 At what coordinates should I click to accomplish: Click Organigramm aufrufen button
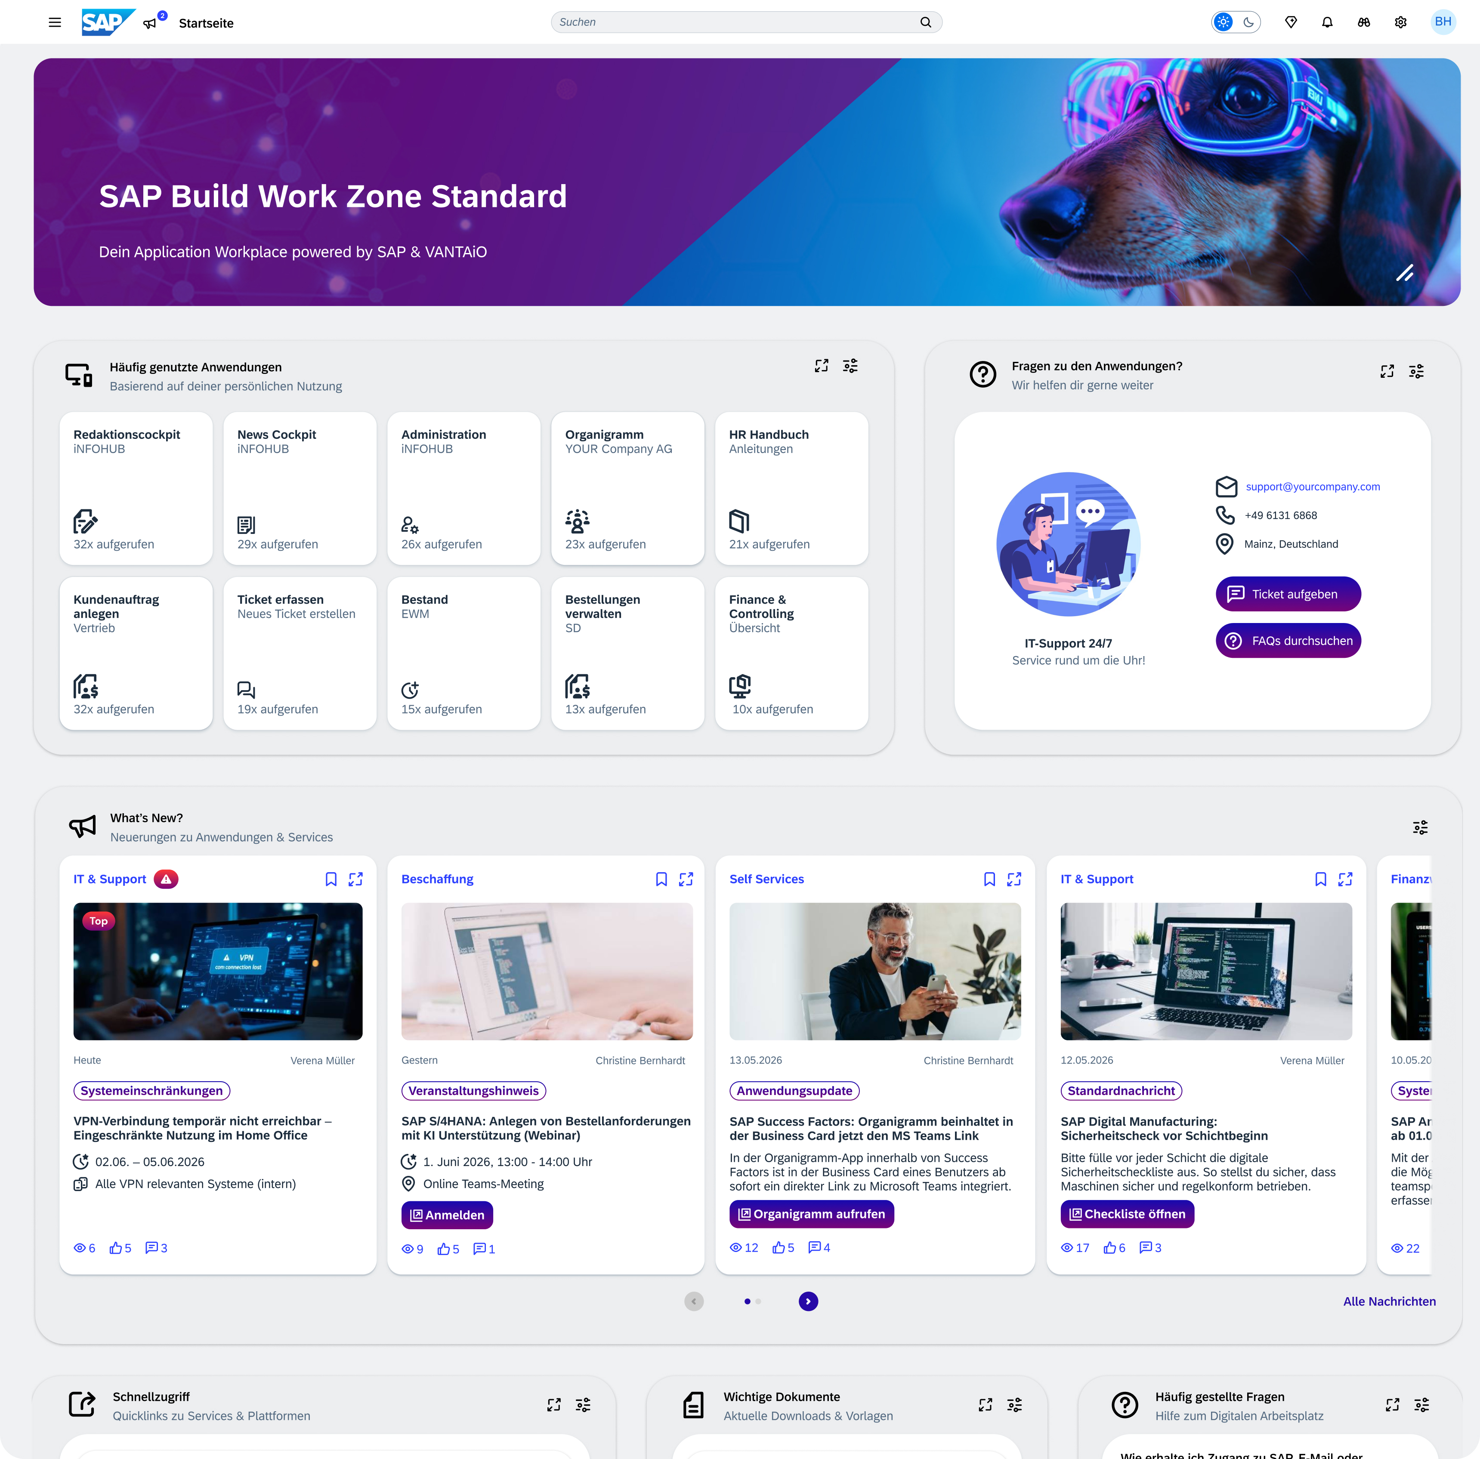[x=811, y=1214]
